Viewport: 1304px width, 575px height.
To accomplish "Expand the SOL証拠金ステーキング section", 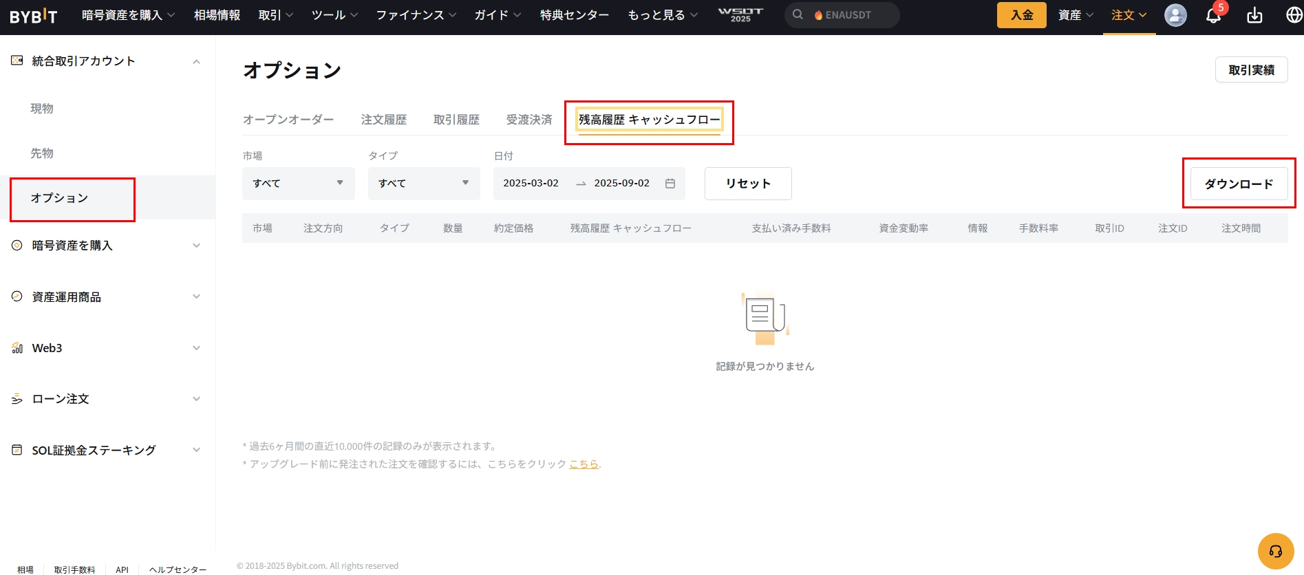I will point(196,450).
